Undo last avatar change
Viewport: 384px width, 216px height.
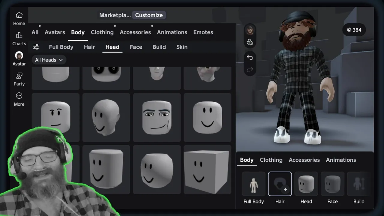(x=250, y=57)
